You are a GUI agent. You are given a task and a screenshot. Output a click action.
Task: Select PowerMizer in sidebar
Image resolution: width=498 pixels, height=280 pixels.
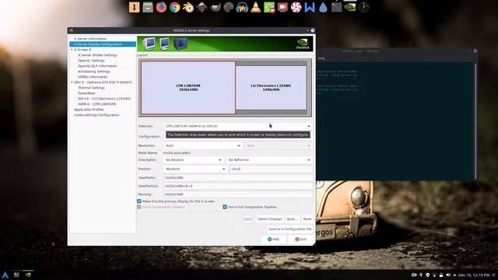pos(86,93)
